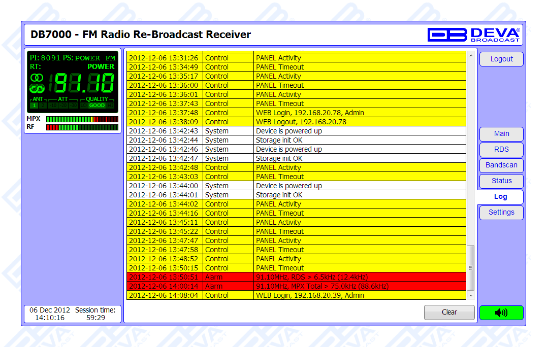Click the scrollbar down arrow in log

tap(470, 295)
